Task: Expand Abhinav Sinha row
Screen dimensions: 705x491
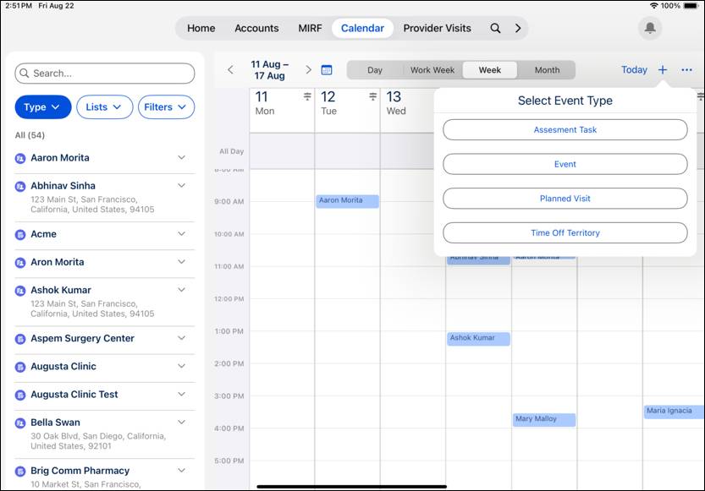Action: pyautogui.click(x=181, y=185)
